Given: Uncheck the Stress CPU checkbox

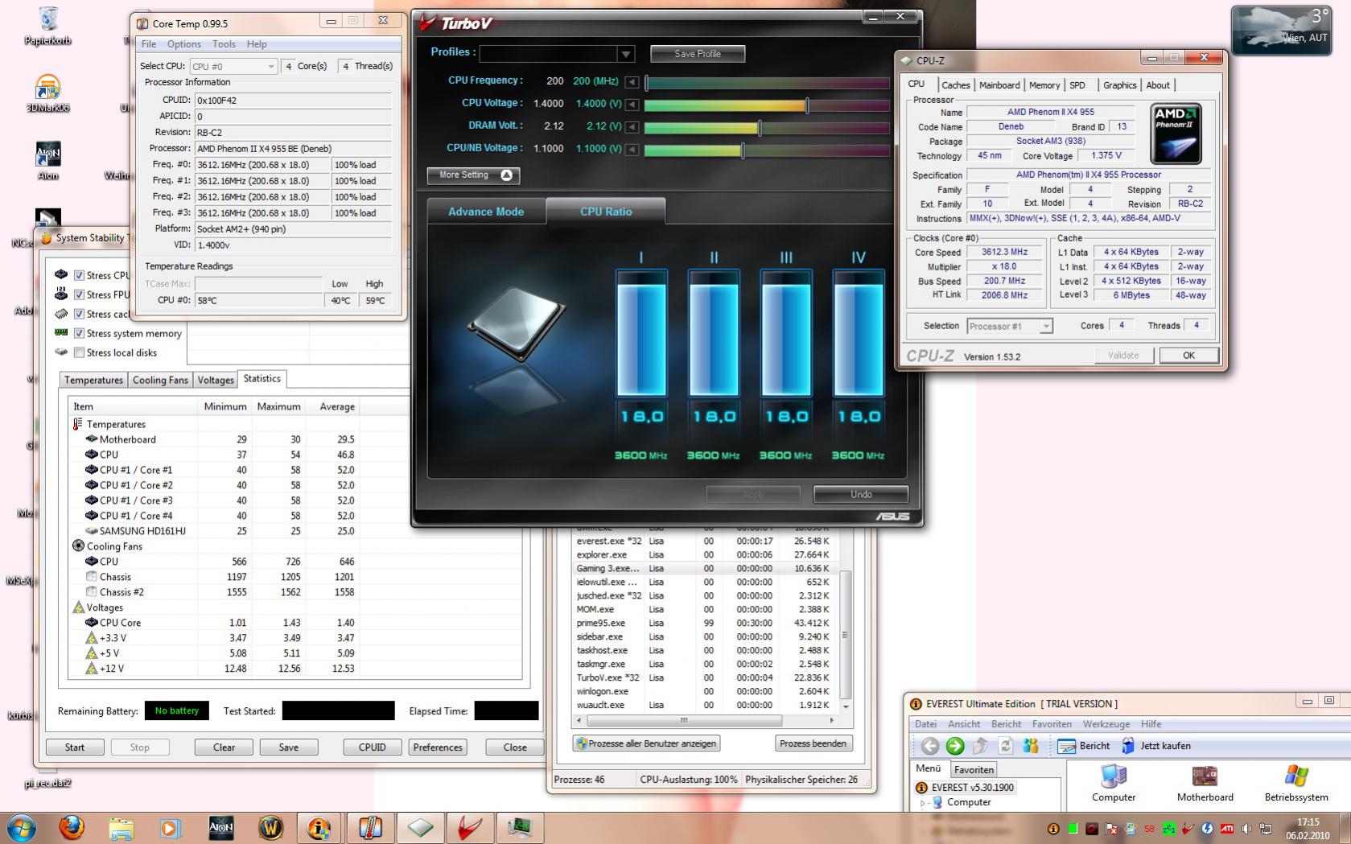Looking at the screenshot, I should coord(79,275).
